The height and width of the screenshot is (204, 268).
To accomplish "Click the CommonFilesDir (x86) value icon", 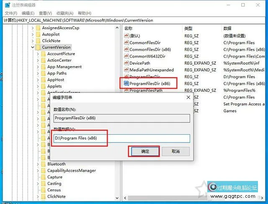I will [126, 49].
